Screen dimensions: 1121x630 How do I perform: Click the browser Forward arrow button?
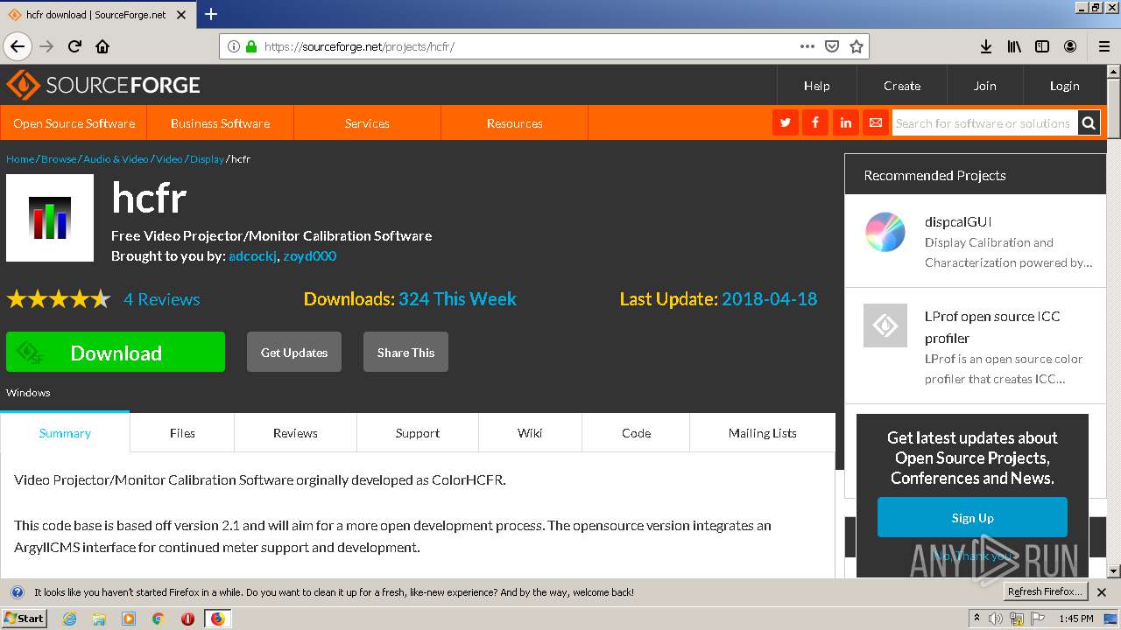[x=46, y=46]
